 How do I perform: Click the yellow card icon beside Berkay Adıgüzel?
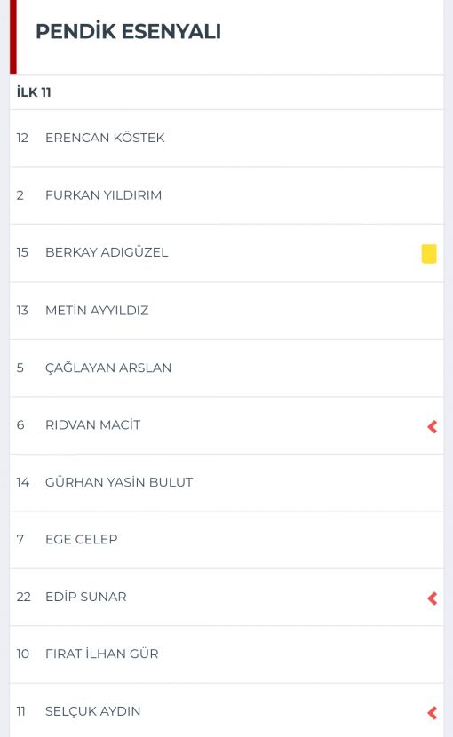428,254
